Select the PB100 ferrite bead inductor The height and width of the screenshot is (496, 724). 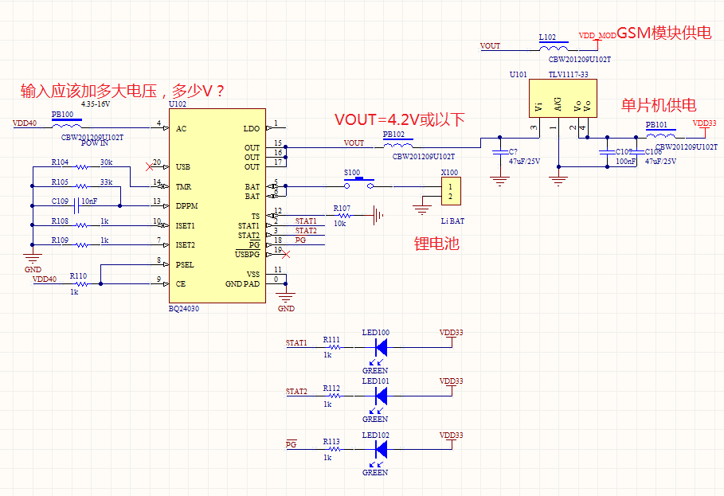(67, 126)
